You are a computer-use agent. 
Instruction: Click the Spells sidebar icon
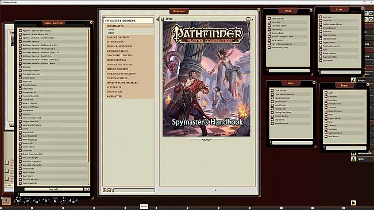click(x=353, y=159)
